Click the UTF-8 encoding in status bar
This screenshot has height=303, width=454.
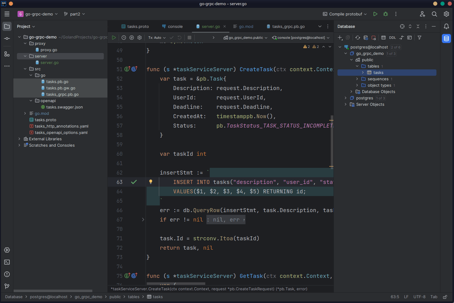click(x=419, y=297)
